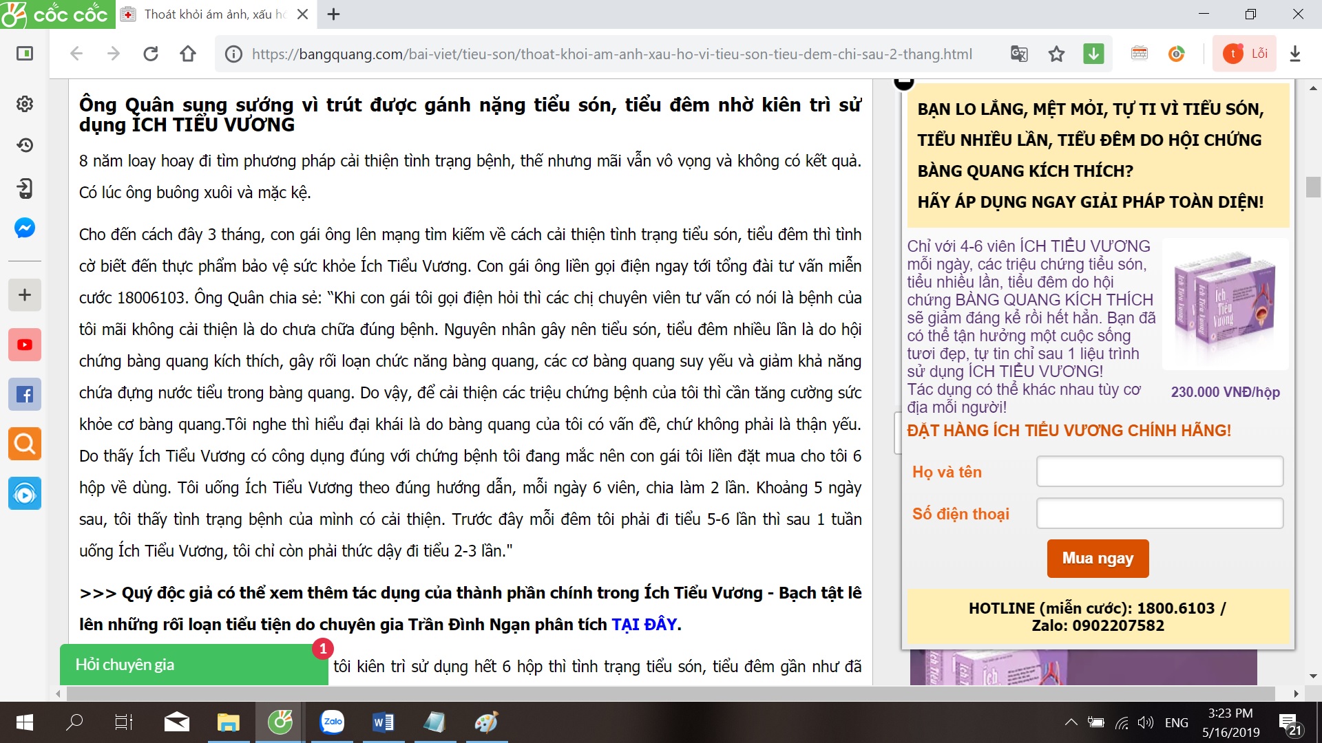Show hidden system tray icons
The height and width of the screenshot is (743, 1322).
[1071, 722]
